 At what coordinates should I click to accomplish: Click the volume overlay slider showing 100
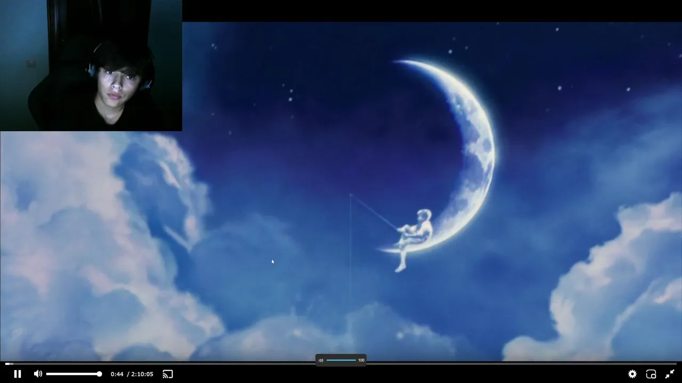click(x=341, y=360)
